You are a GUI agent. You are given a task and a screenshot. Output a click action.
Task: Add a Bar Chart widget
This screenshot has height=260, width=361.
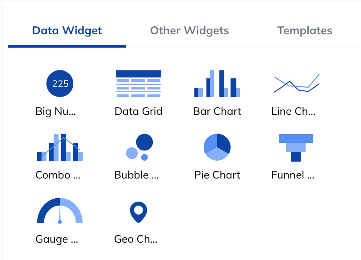[x=217, y=83]
